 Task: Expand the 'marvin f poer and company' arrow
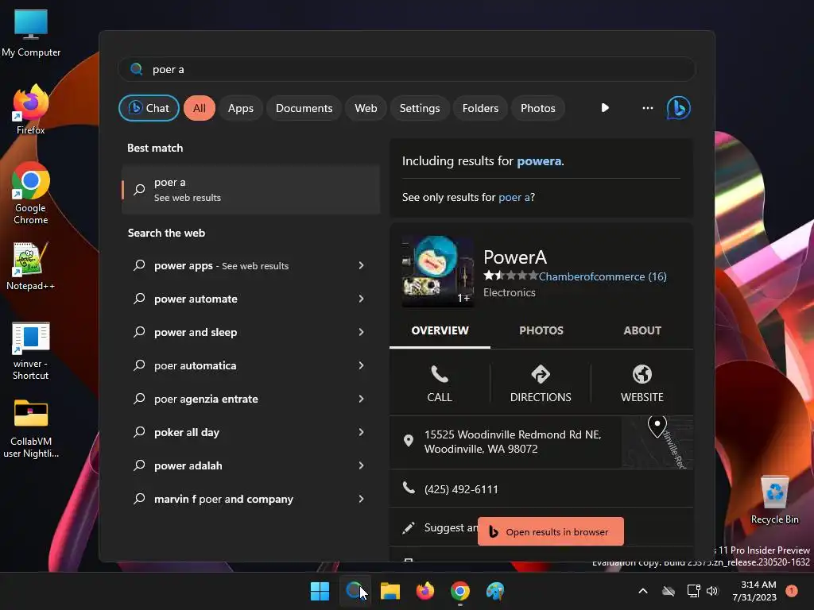pos(362,499)
